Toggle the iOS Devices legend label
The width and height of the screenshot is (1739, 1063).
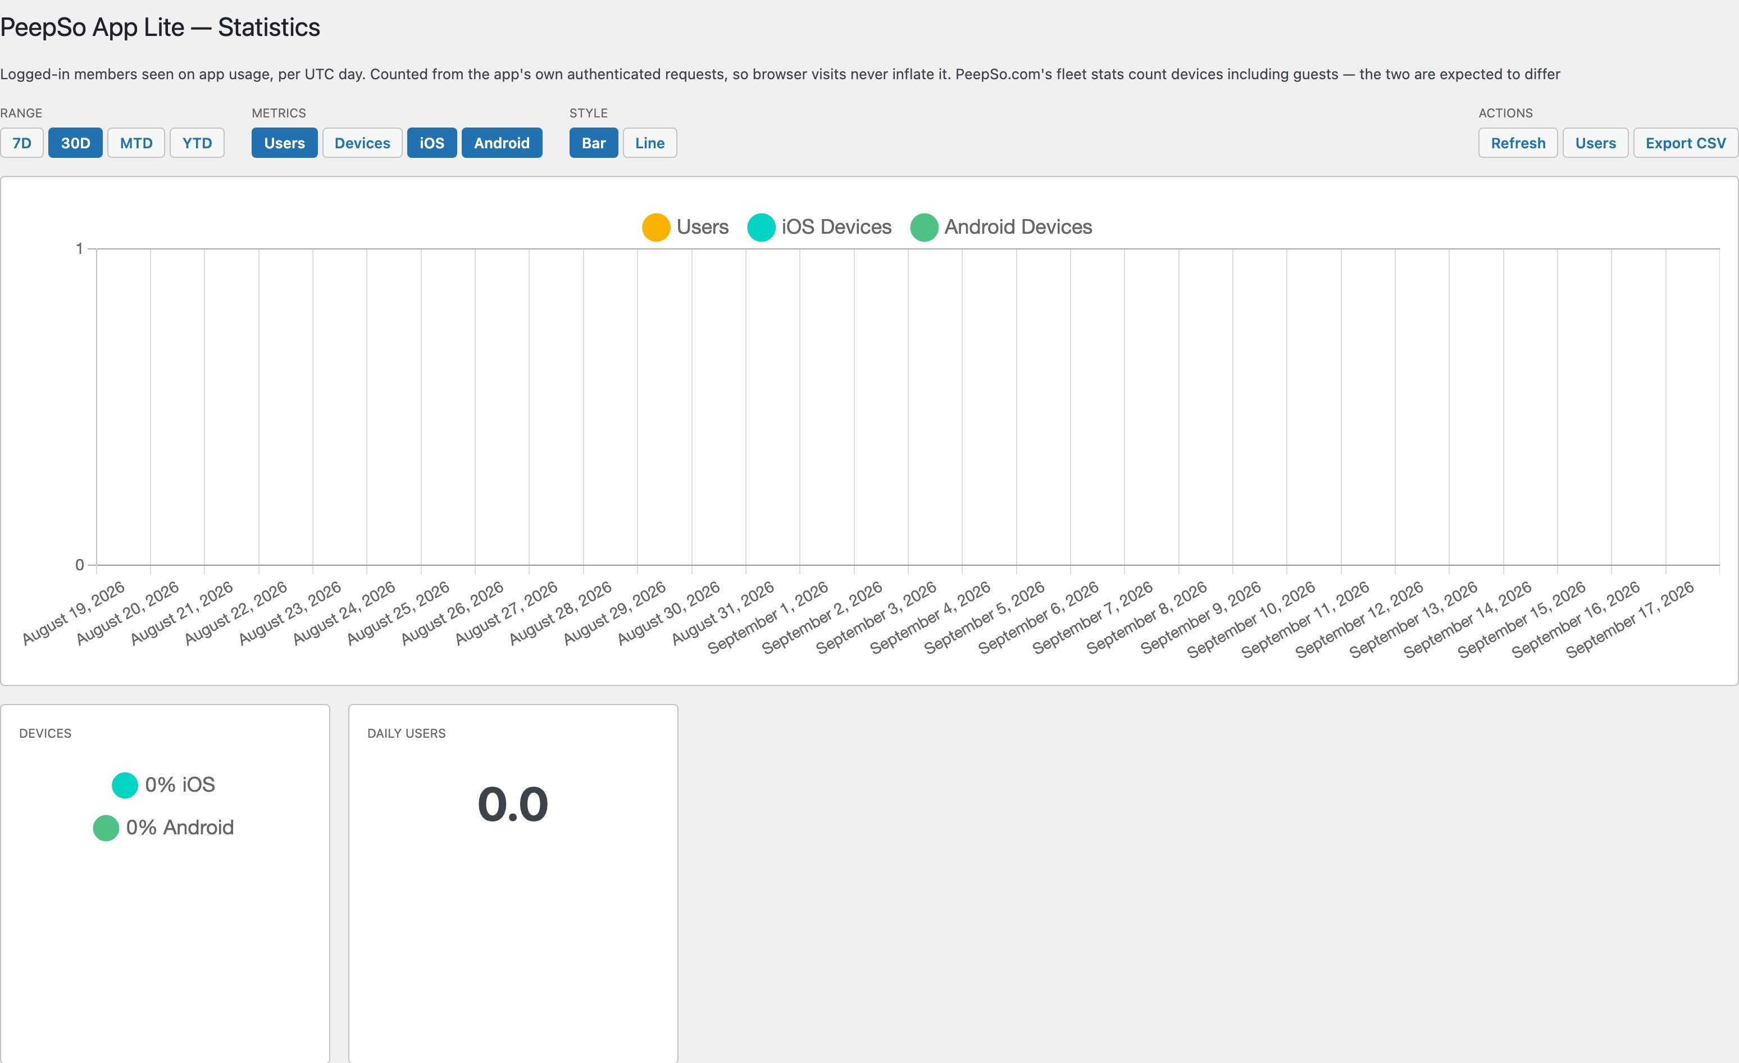836,228
